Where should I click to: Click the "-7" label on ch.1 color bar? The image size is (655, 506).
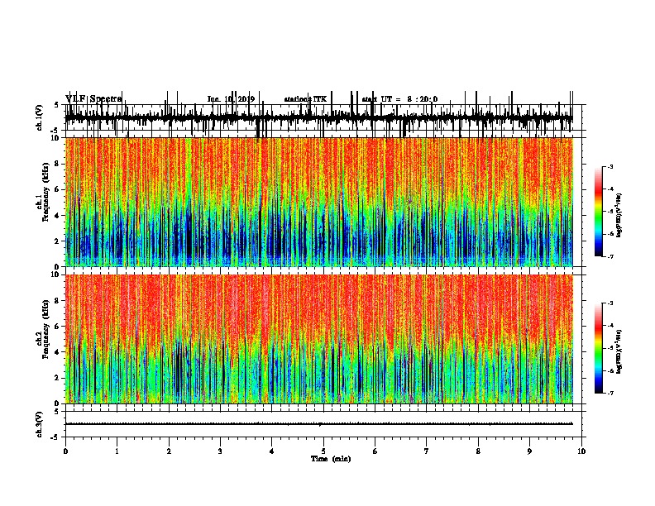click(610, 256)
